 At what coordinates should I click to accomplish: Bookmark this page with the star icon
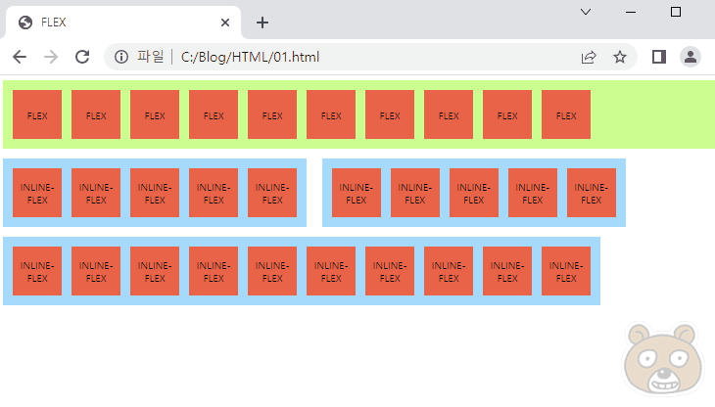pos(620,57)
